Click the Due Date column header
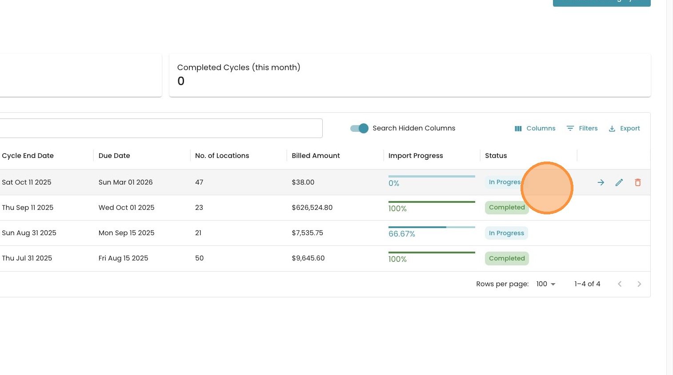The image size is (673, 375). click(x=114, y=156)
